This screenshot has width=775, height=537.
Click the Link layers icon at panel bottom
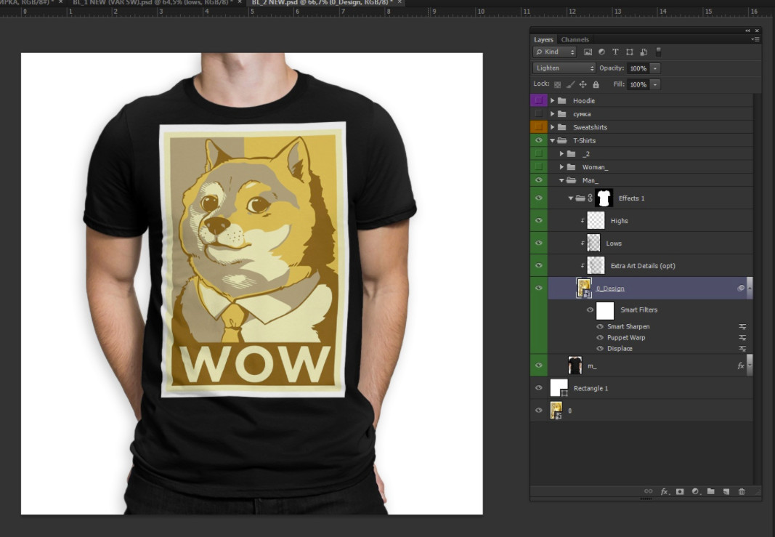pyautogui.click(x=648, y=491)
